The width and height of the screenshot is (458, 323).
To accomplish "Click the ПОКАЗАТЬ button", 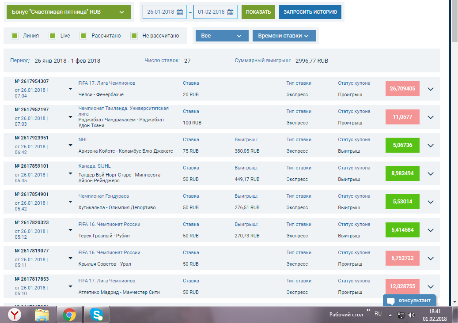I will 258,12.
